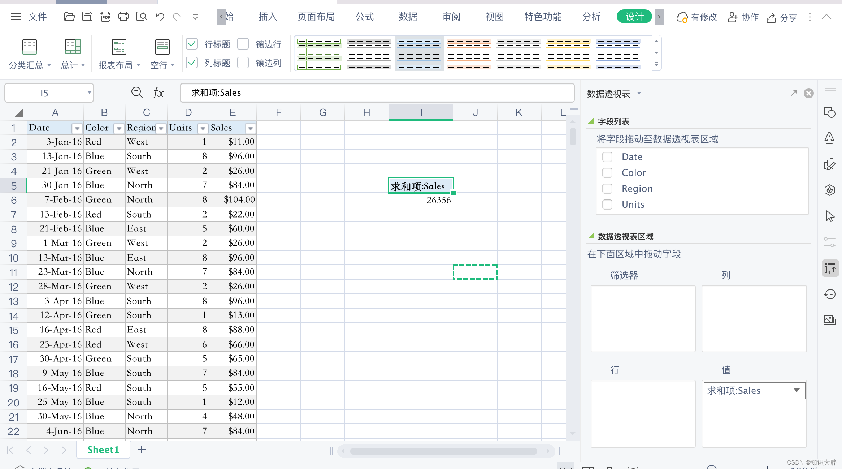Redo the last action
Image resolution: width=842 pixels, height=469 pixels.
click(177, 17)
